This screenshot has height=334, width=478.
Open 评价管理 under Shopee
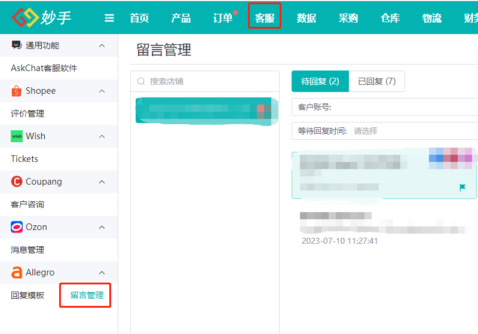(x=27, y=114)
